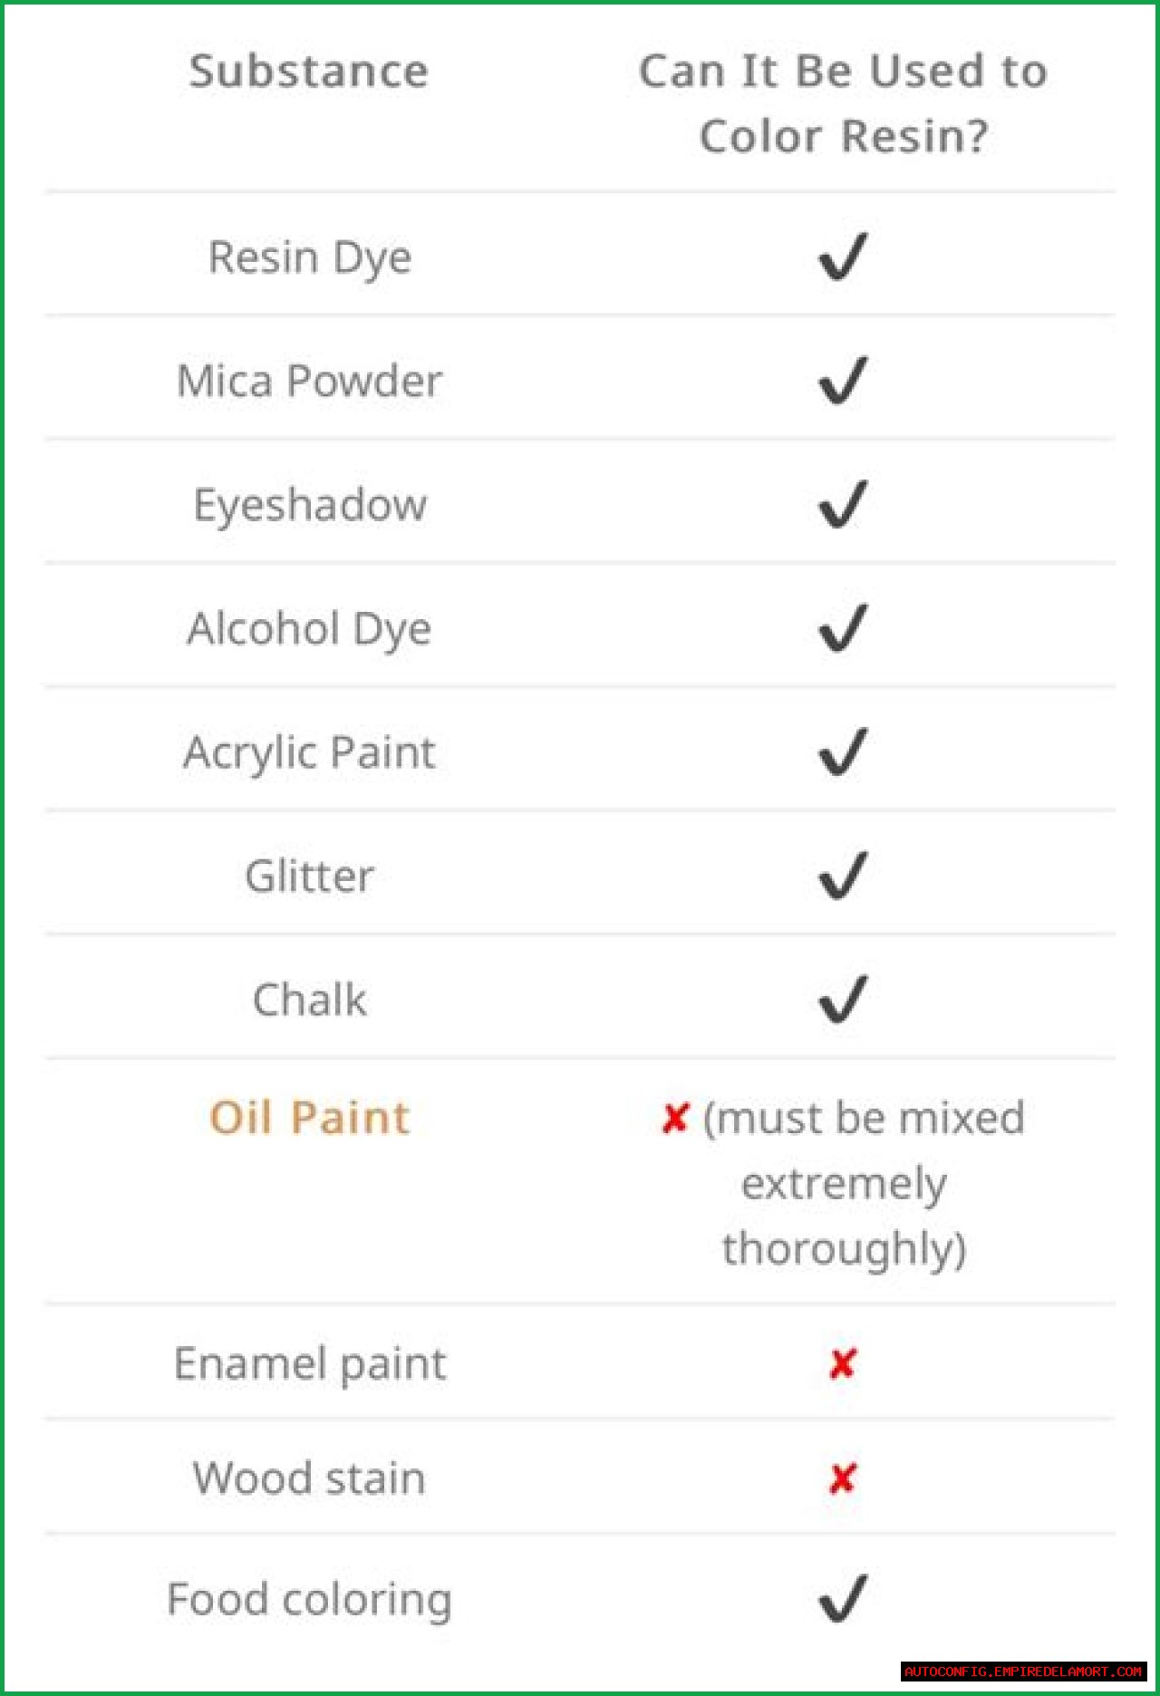Click the checkmark in the Chalk row
Screen dimensions: 1160x1696
(x=843, y=1000)
